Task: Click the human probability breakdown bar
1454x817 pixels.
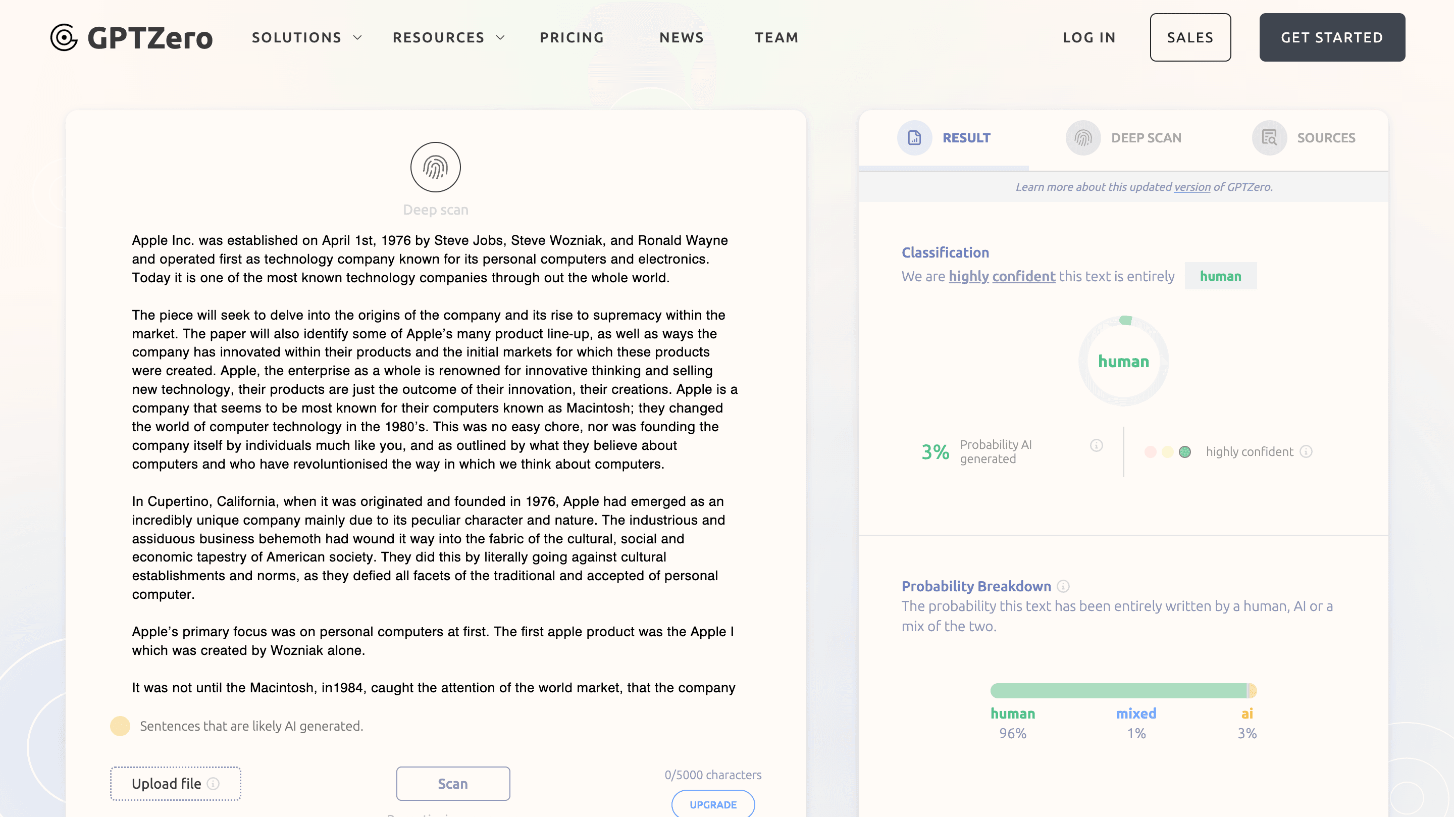Action: pyautogui.click(x=1118, y=691)
